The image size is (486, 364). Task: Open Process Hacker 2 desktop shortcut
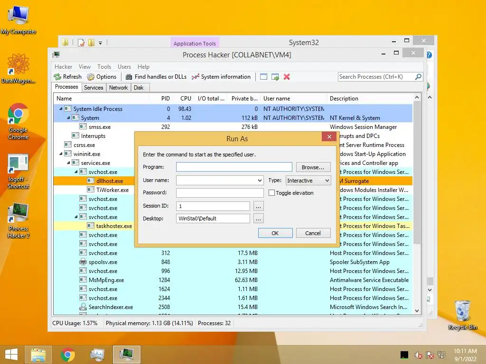pos(19,221)
